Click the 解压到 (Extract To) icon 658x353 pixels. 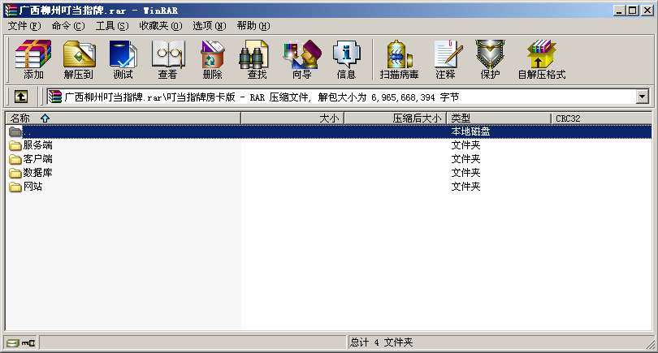point(79,59)
